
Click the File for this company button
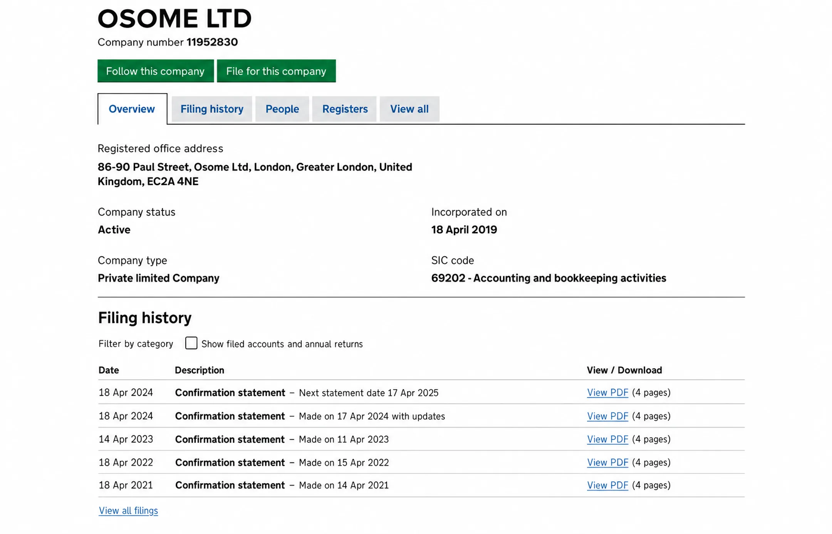(276, 71)
